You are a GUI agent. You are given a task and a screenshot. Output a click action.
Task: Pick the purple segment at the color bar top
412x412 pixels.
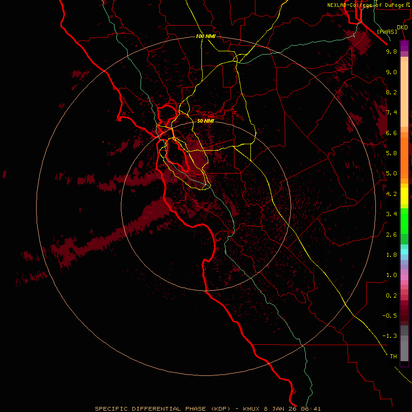click(x=404, y=46)
